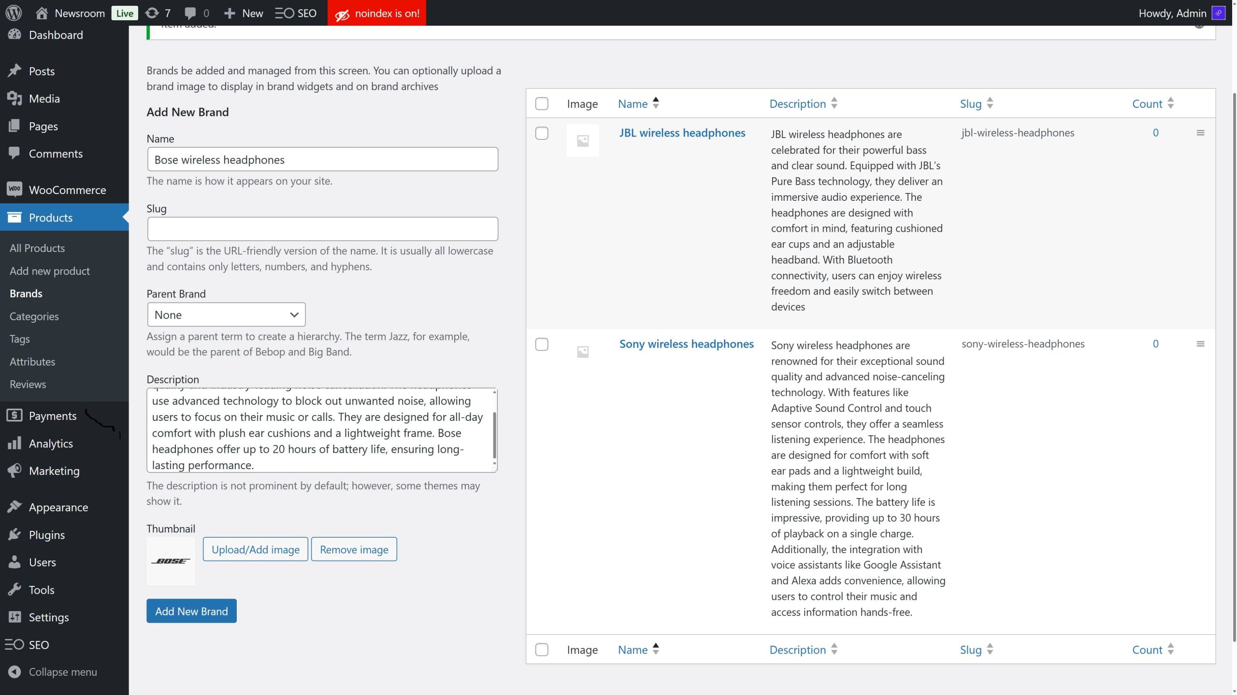This screenshot has width=1237, height=695.
Task: Open Categories submenu item
Action: click(34, 316)
